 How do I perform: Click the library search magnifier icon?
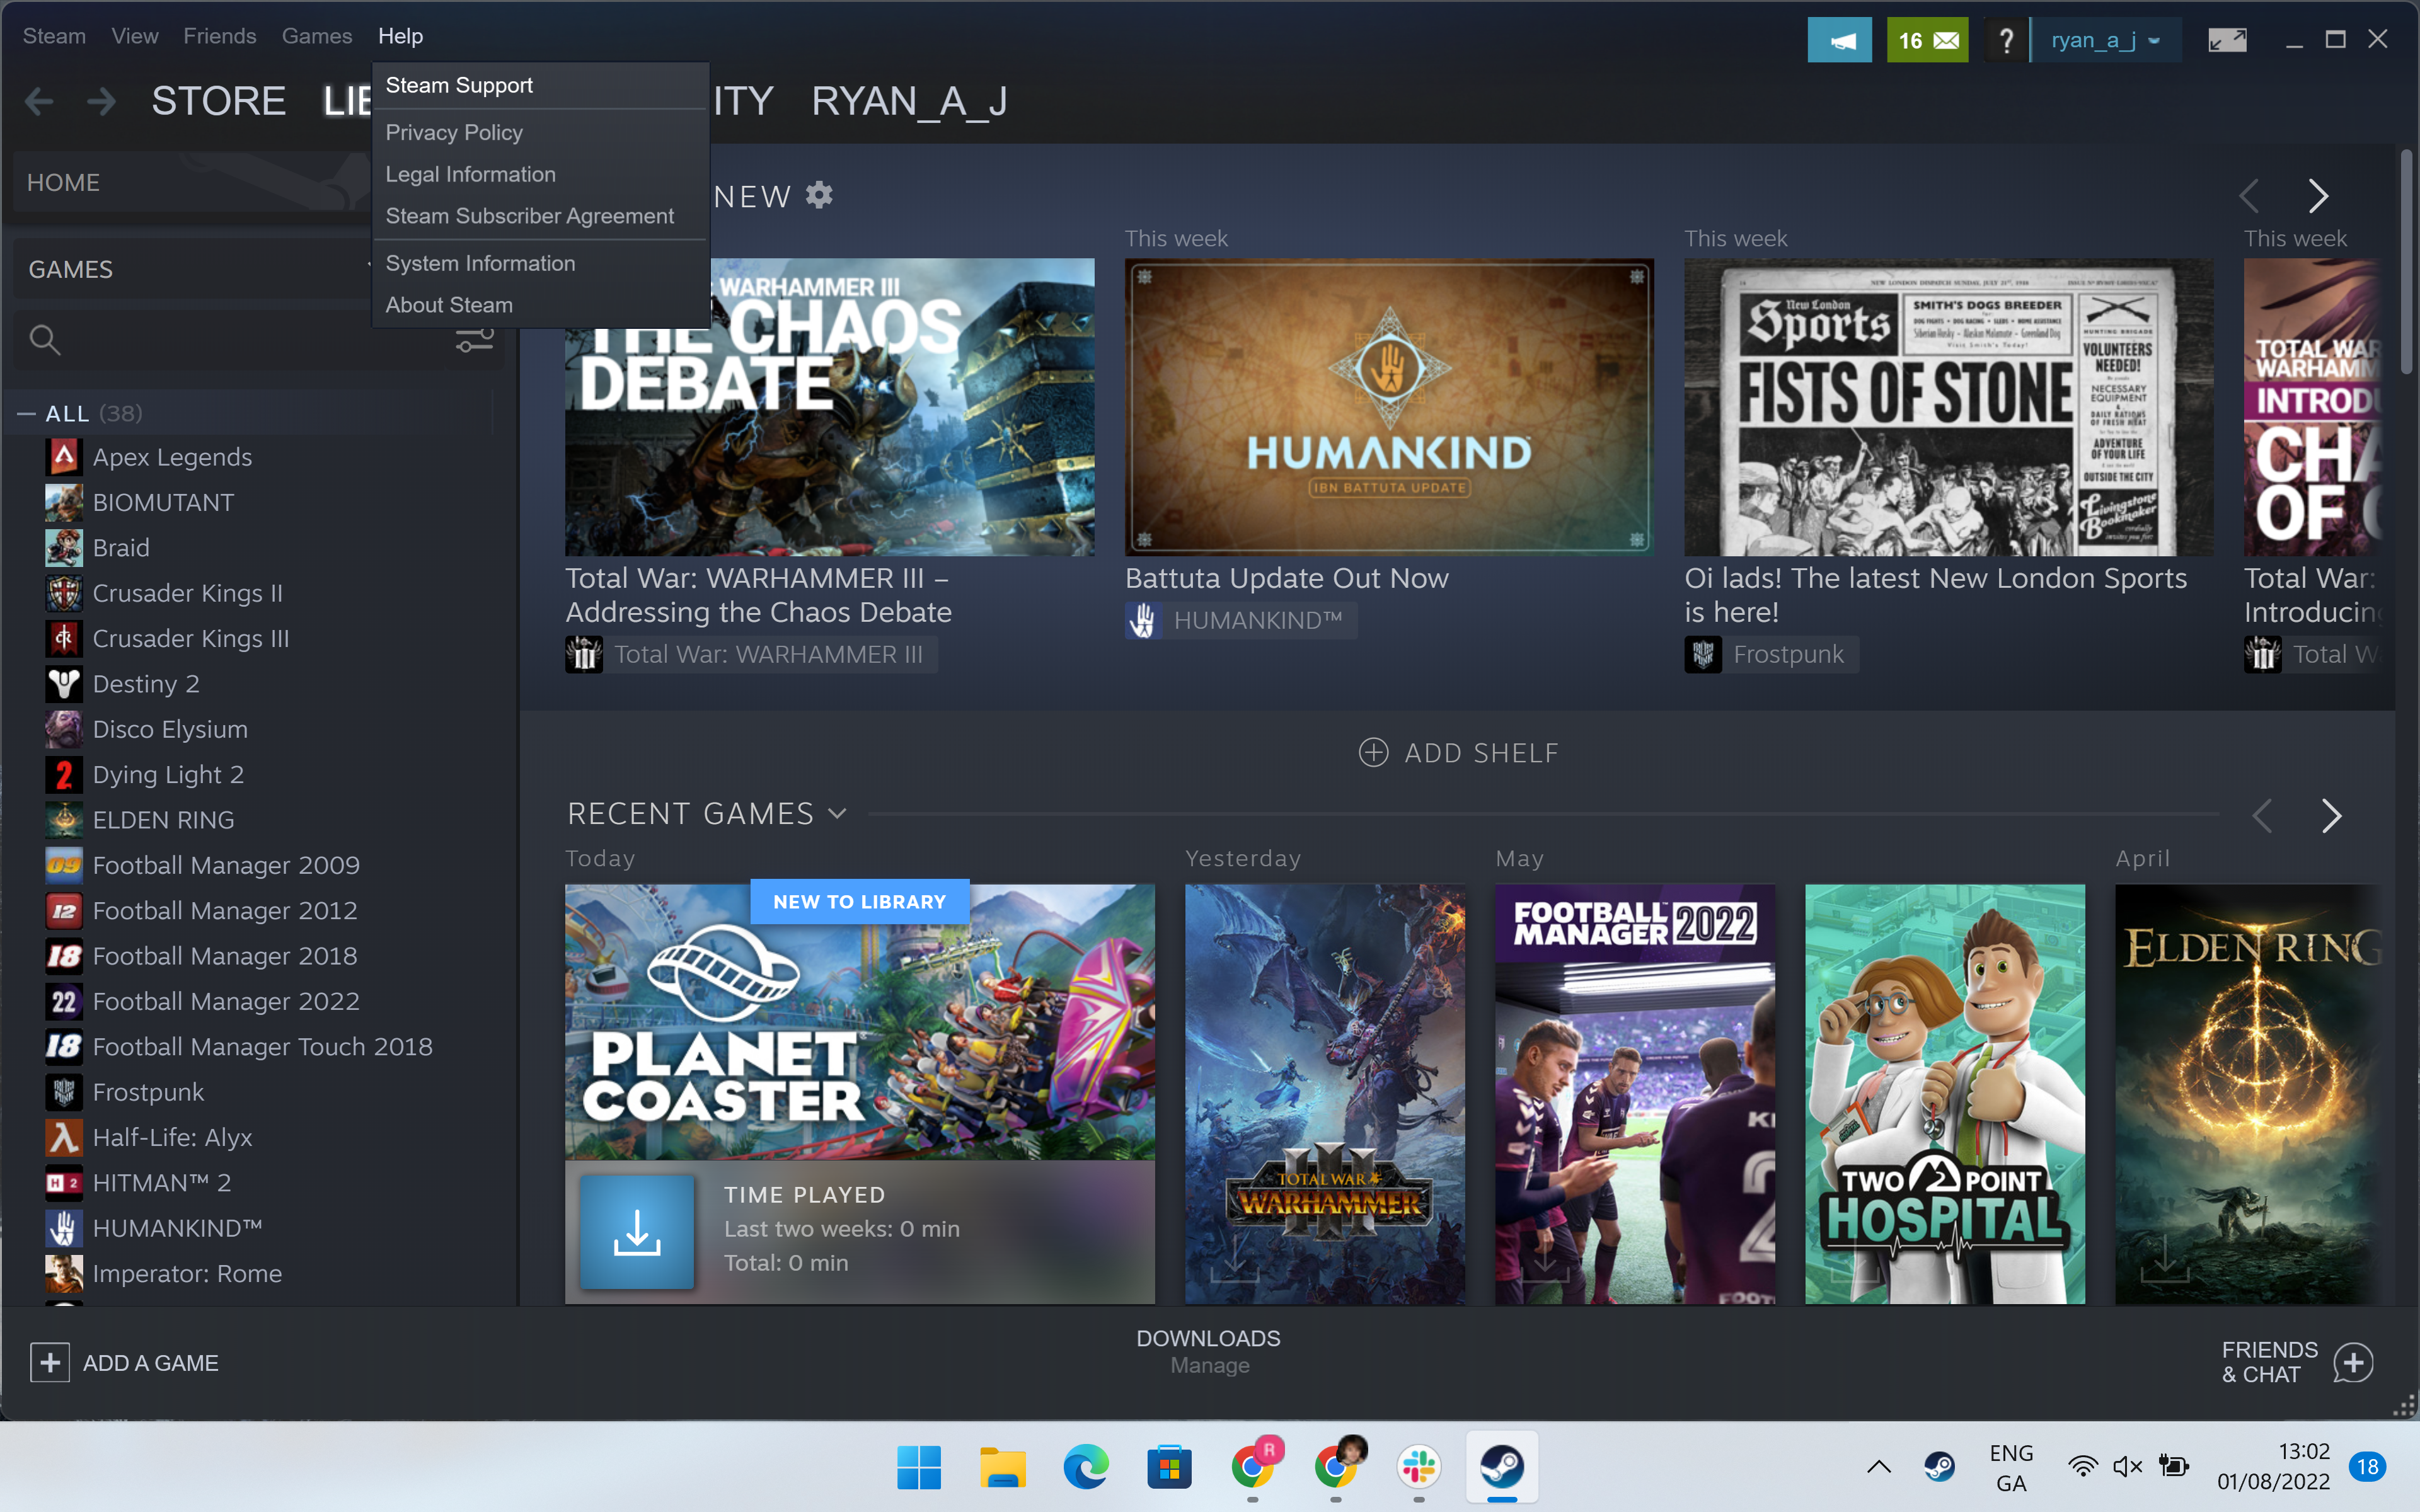pos(44,340)
